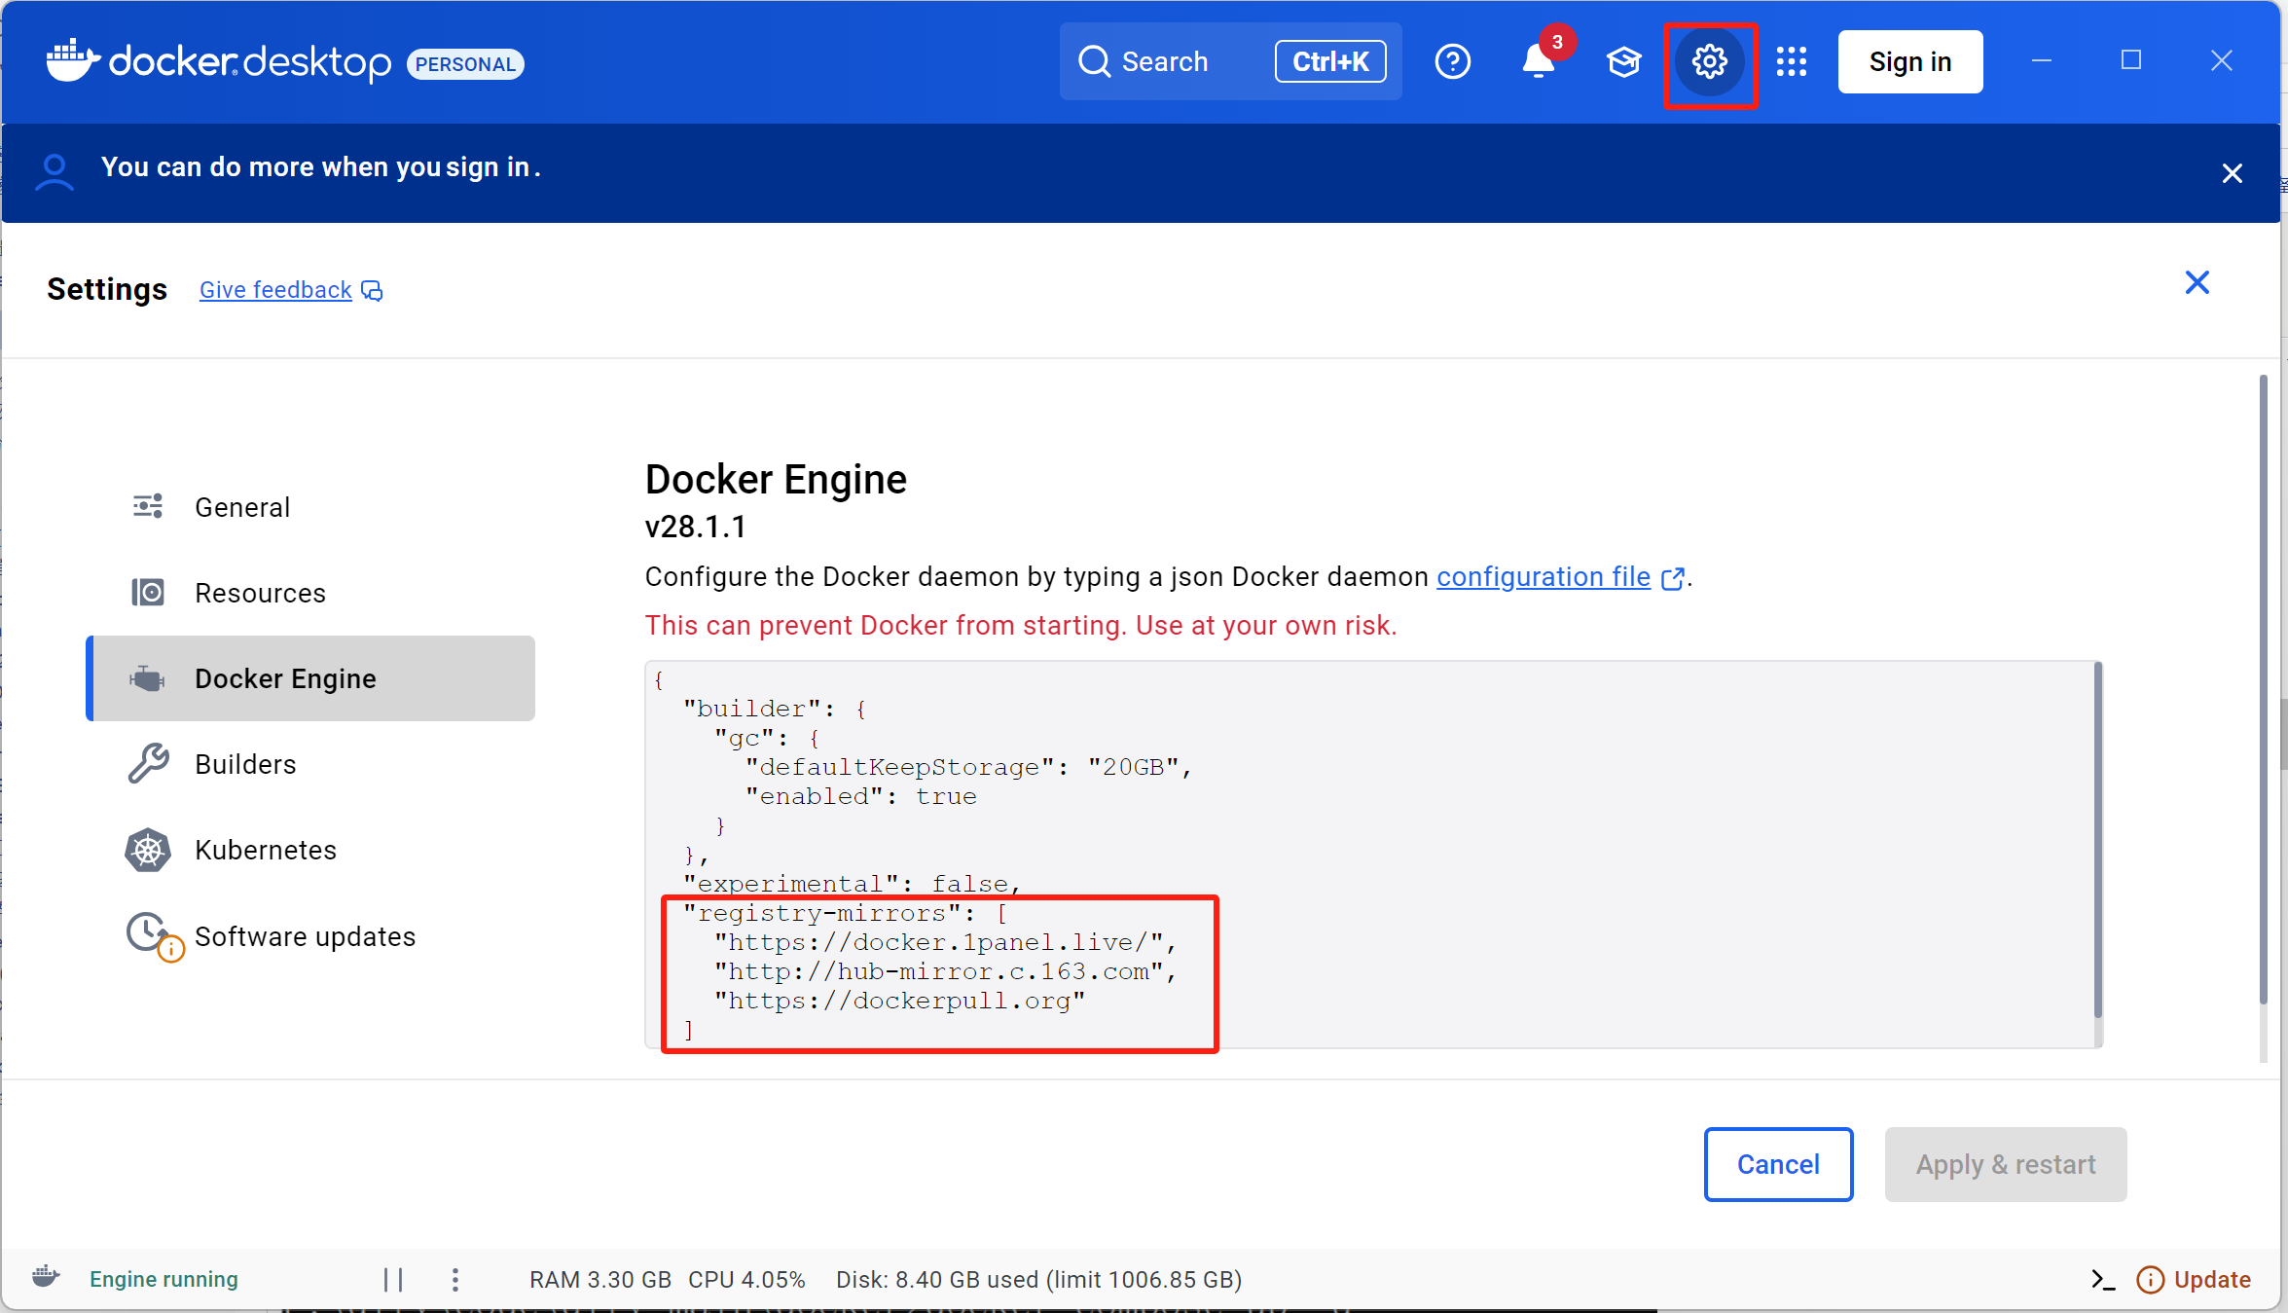The image size is (2288, 1313).
Task: Open the apps grid menu icon
Action: click(x=1791, y=62)
